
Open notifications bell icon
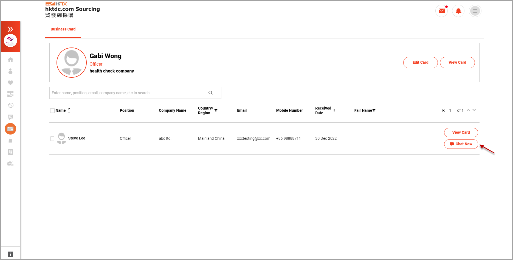coord(458,11)
